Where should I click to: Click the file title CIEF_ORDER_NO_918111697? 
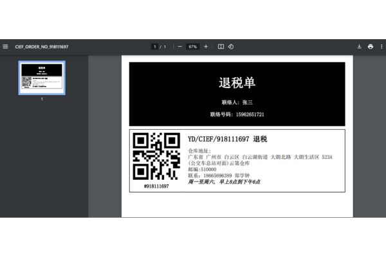(x=42, y=46)
